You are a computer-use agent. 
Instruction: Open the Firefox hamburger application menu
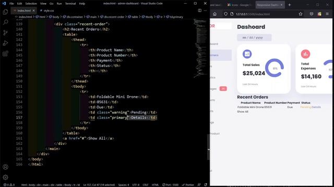327,14
